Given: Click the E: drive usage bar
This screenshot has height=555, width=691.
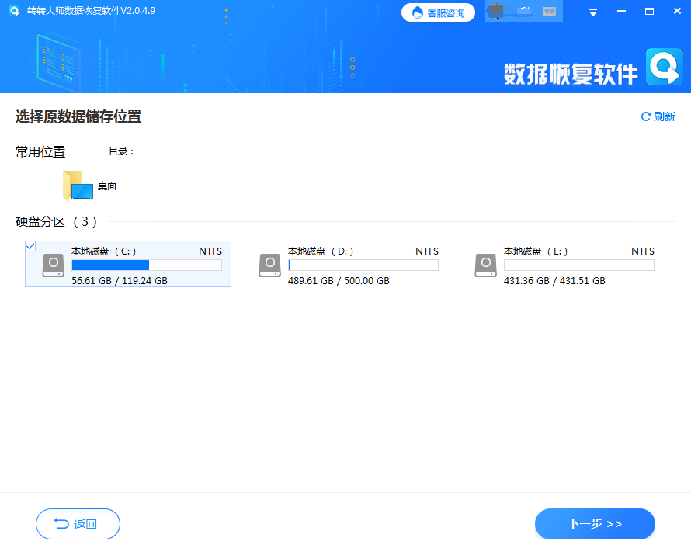Looking at the screenshot, I should (x=579, y=265).
